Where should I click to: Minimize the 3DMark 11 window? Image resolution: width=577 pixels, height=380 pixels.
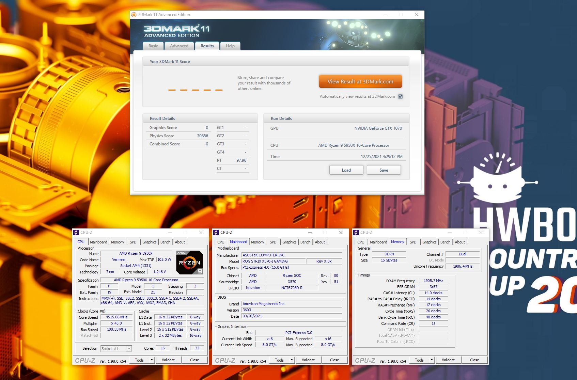tap(386, 15)
